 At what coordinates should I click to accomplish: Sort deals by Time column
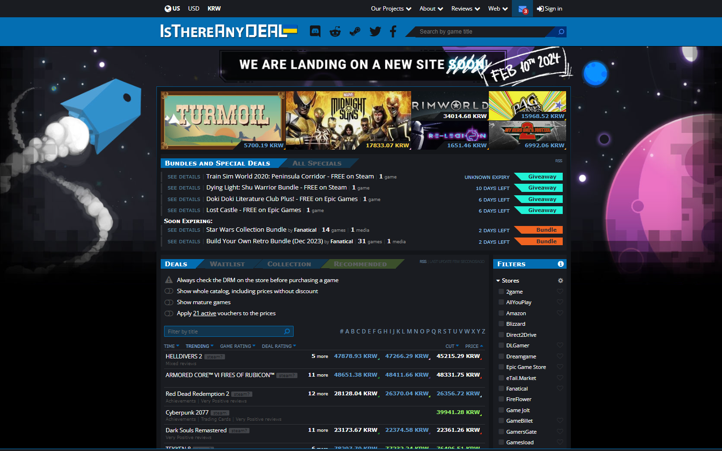pyautogui.click(x=171, y=346)
